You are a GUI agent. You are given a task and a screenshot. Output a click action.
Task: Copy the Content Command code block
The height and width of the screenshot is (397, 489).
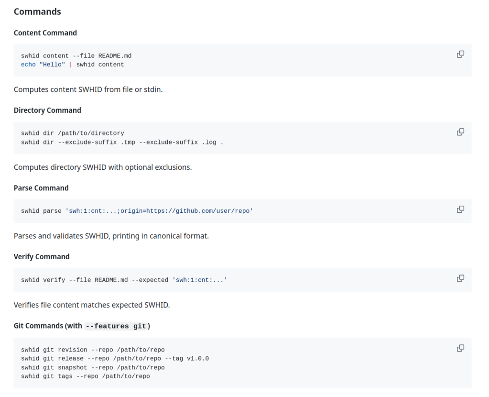(x=460, y=55)
